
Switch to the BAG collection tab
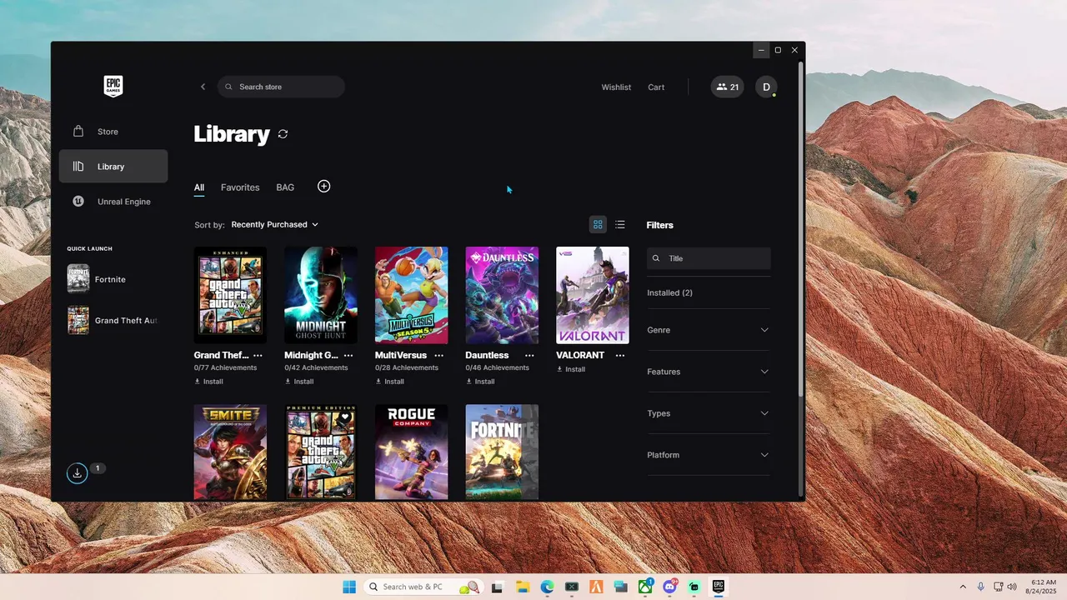[x=285, y=187]
